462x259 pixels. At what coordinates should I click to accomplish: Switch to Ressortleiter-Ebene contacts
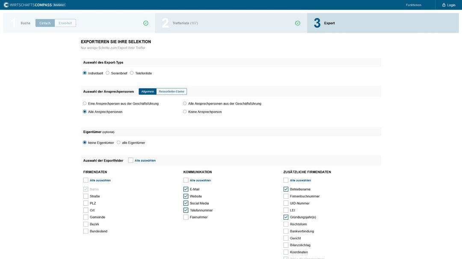coord(172,91)
